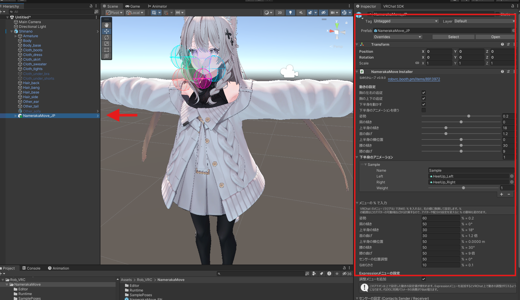
Task: Toggle 胸の上下の追従 checkbox
Action: point(424,98)
